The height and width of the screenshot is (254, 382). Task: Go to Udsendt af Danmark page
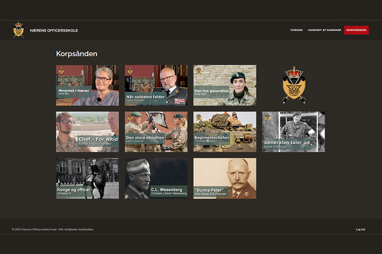(x=324, y=30)
